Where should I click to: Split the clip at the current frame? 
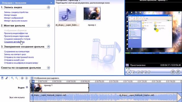click(x=173, y=72)
